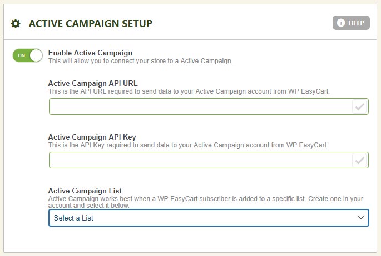Click the 'connect your store' description text
Viewport: 381px width, 256px height.
click(140, 61)
